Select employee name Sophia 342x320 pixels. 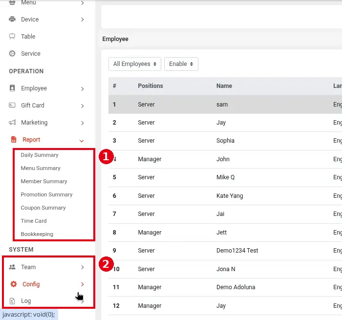pyautogui.click(x=225, y=141)
